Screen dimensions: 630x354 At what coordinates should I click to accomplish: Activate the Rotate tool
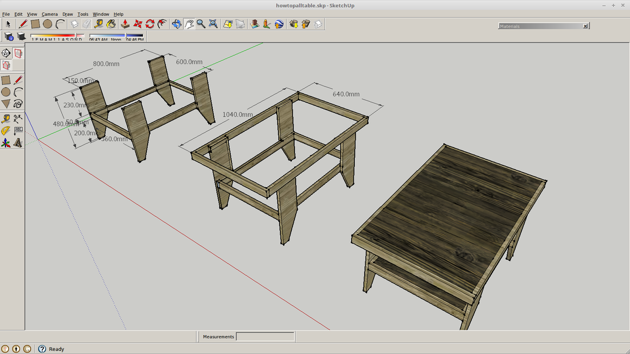pos(150,24)
